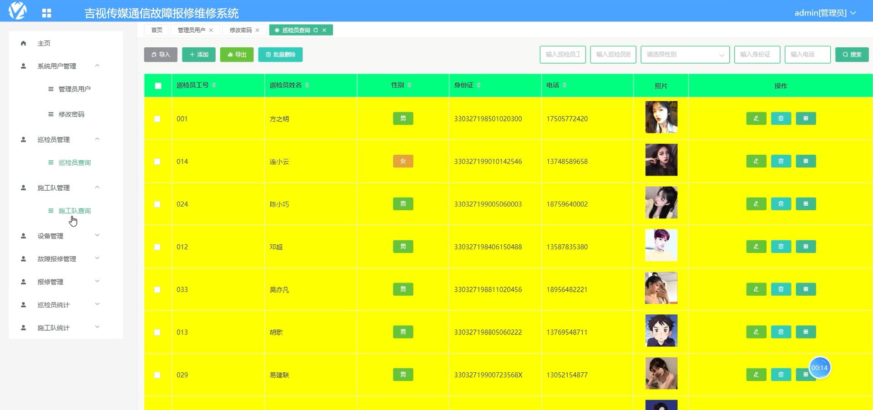Check the checkbox for row 001
Screen dimensions: 873x410
click(157, 119)
